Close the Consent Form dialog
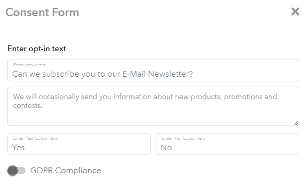Viewport: 305px width, 192px height. pyautogui.click(x=295, y=11)
